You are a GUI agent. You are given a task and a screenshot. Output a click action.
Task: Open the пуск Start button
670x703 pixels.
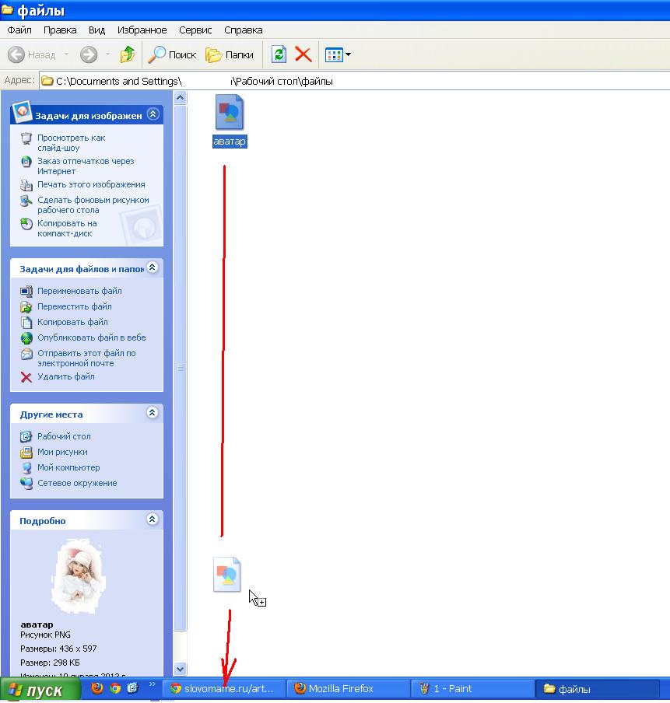(x=40, y=690)
